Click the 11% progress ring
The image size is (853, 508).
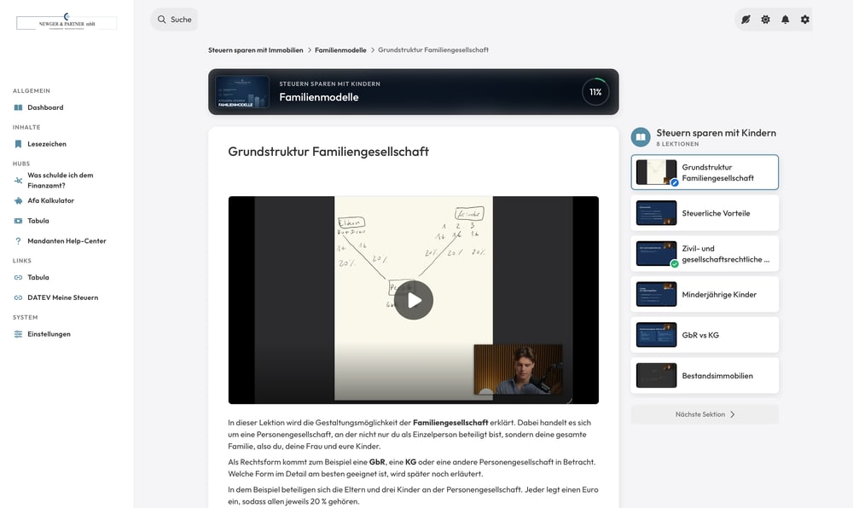tap(595, 92)
